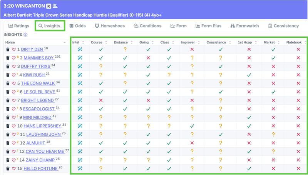Open Intel wand for Laughing John
The height and width of the screenshot is (175, 308).
point(80,134)
